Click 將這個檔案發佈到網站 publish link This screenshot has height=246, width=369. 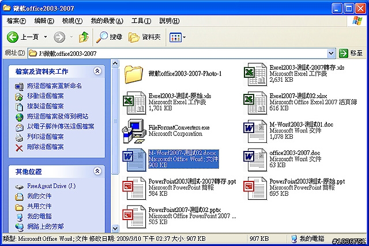click(58, 116)
